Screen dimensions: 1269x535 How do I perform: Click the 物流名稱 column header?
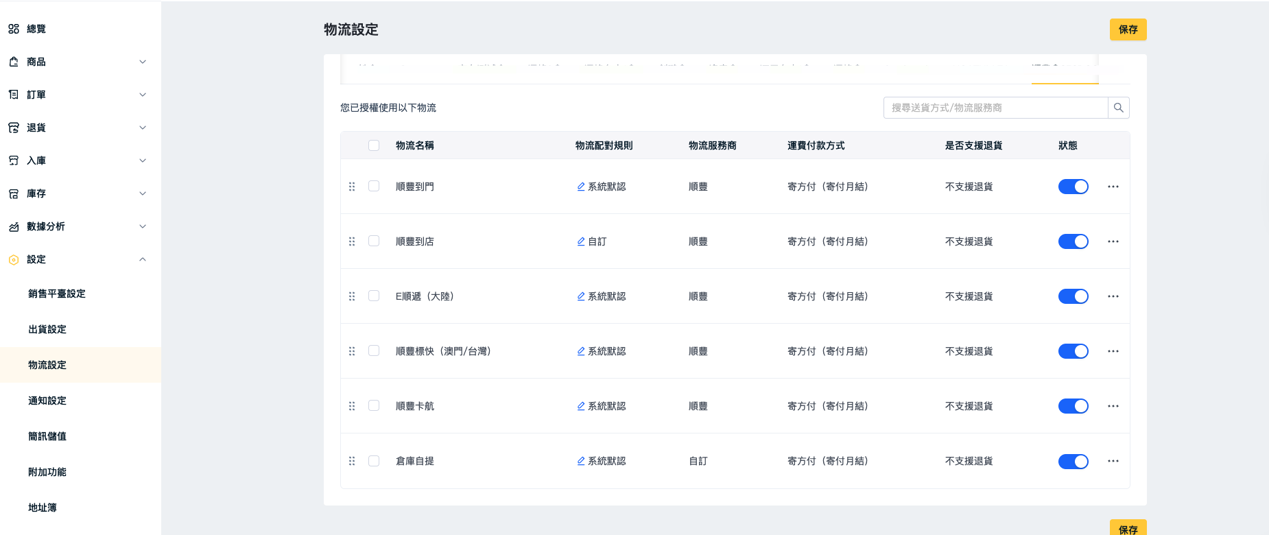pyautogui.click(x=415, y=145)
